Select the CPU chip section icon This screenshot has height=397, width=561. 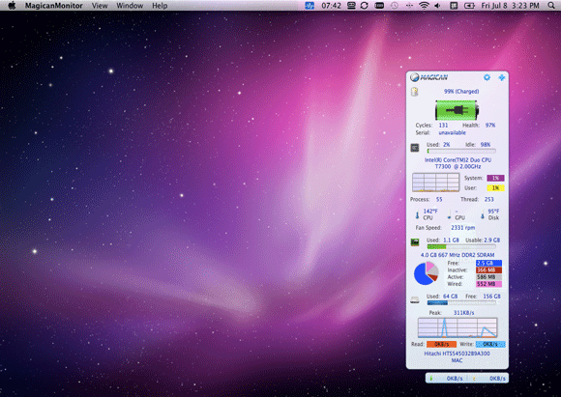(415, 148)
